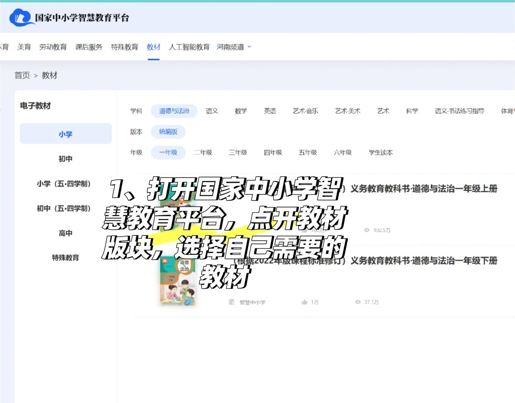
Task: Select the 五年级 grade filter
Action: point(308,152)
